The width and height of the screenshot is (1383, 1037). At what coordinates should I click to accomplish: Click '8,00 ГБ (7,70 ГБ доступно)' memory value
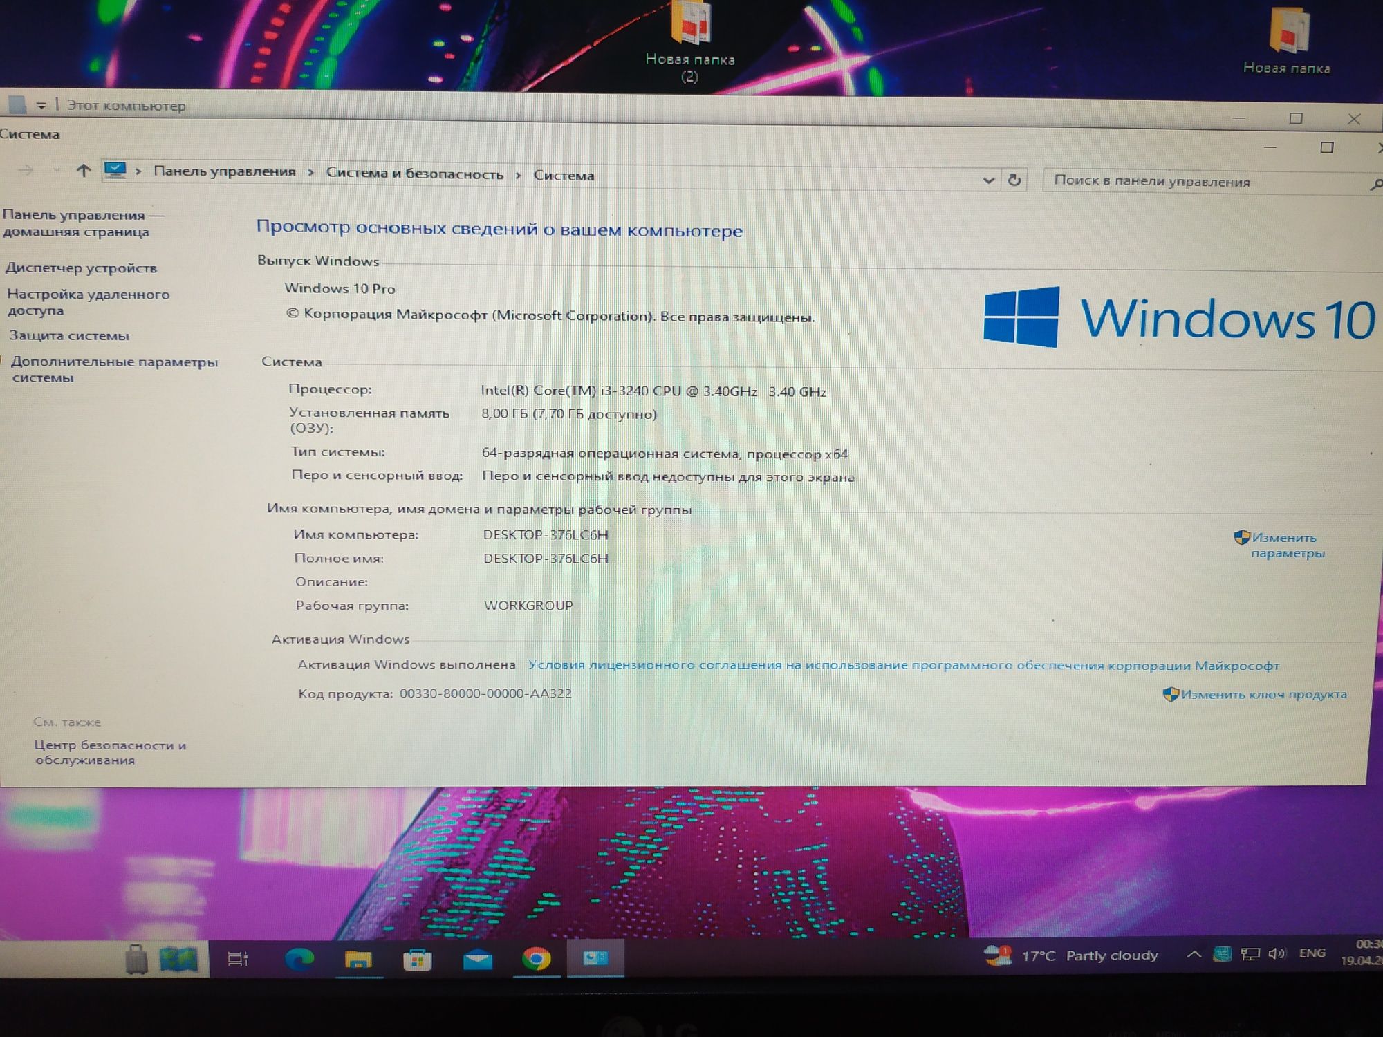point(569,414)
